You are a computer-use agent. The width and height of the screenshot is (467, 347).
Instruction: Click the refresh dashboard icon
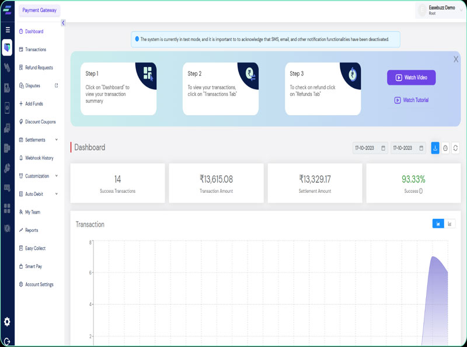(x=455, y=148)
